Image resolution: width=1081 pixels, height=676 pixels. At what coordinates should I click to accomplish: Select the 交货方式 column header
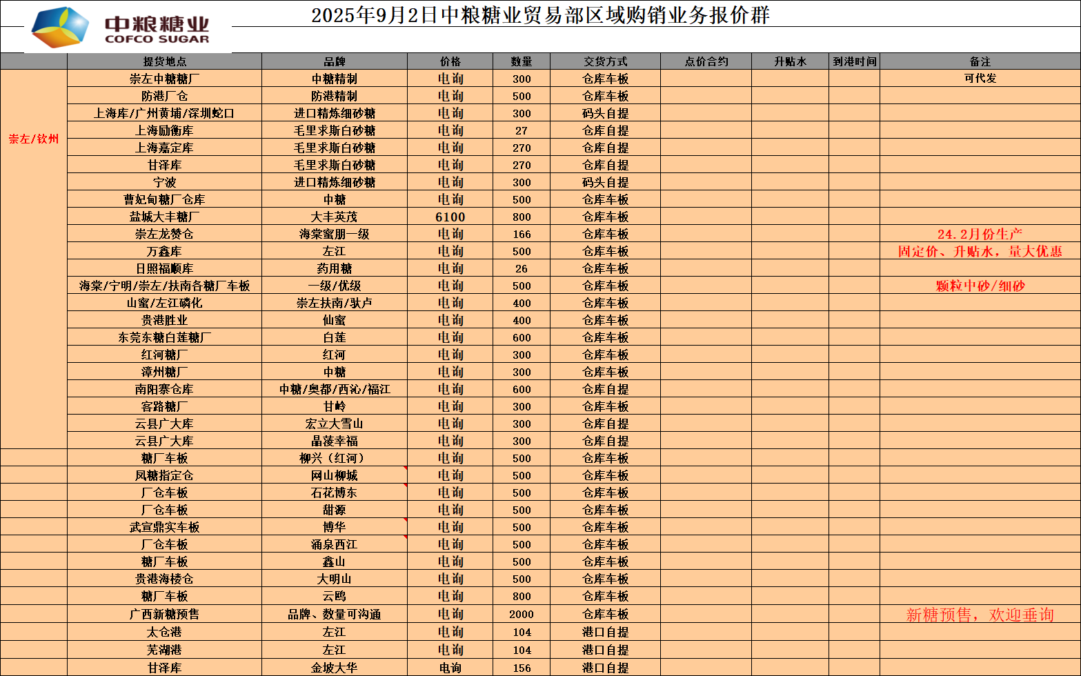tap(605, 61)
